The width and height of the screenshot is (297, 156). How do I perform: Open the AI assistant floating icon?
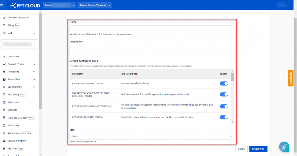tap(284, 147)
